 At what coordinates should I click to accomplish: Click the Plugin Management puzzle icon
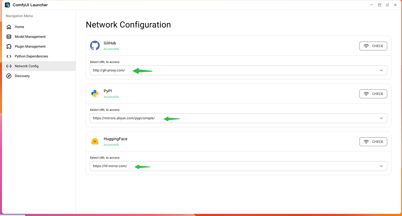tap(9, 47)
